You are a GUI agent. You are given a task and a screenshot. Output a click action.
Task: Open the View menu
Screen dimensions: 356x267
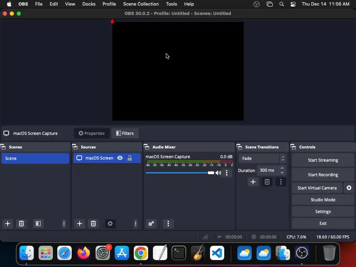pyautogui.click(x=70, y=4)
